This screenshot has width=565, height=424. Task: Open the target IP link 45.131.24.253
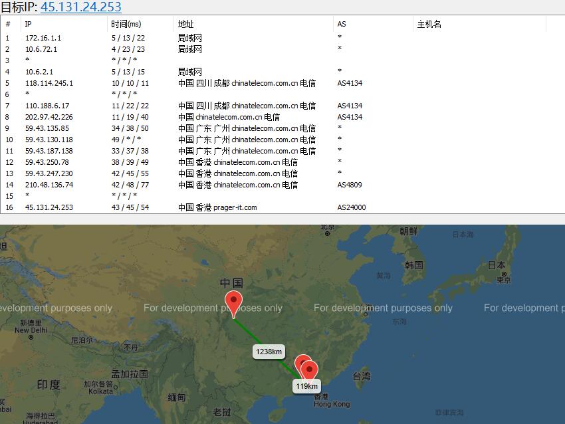(80, 7)
